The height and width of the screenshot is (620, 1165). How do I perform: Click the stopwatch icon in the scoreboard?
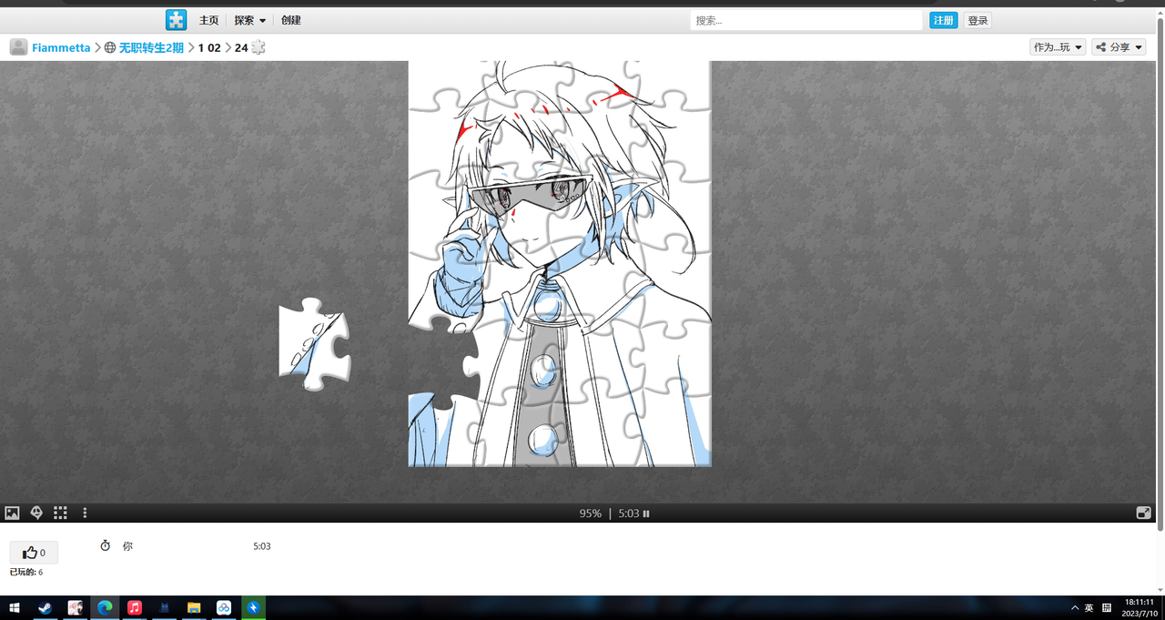(x=105, y=546)
